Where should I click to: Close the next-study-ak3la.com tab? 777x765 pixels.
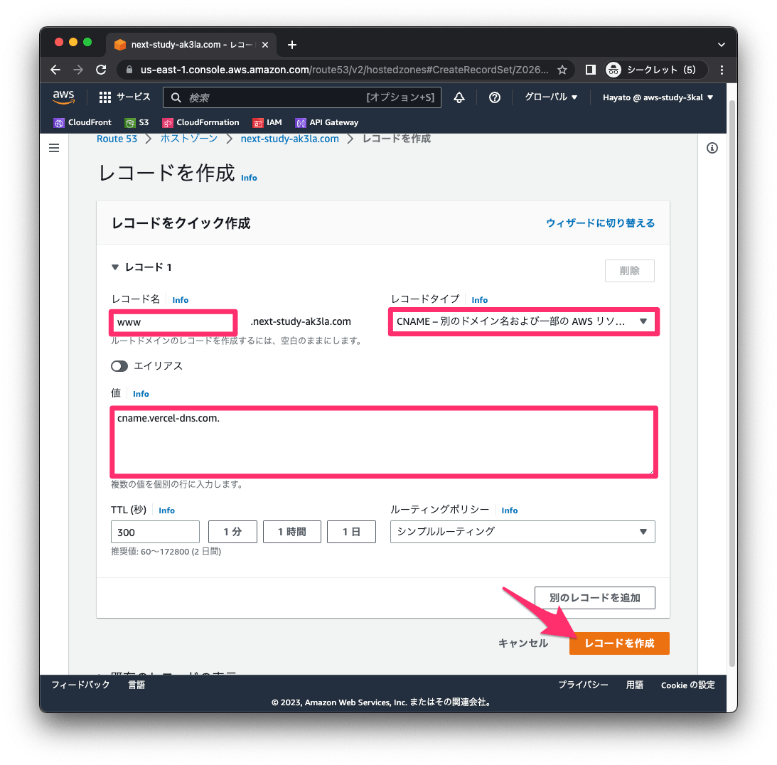(x=265, y=45)
